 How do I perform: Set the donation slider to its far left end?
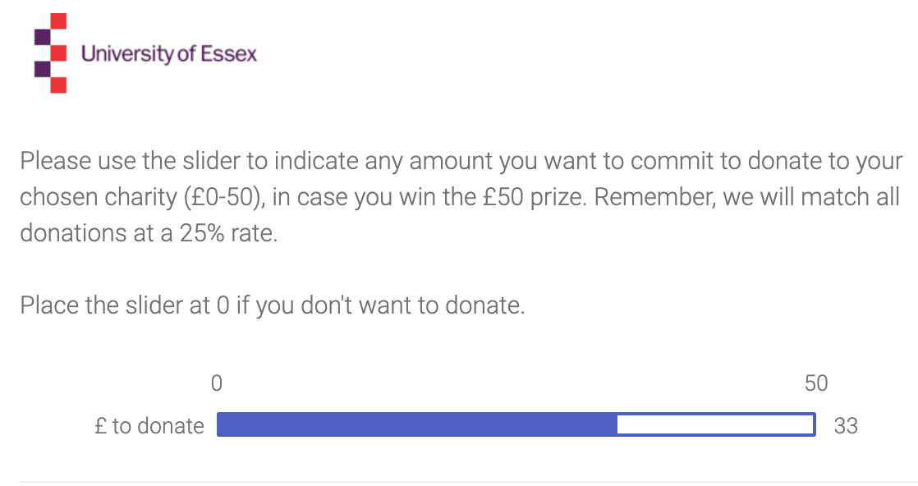[218, 424]
